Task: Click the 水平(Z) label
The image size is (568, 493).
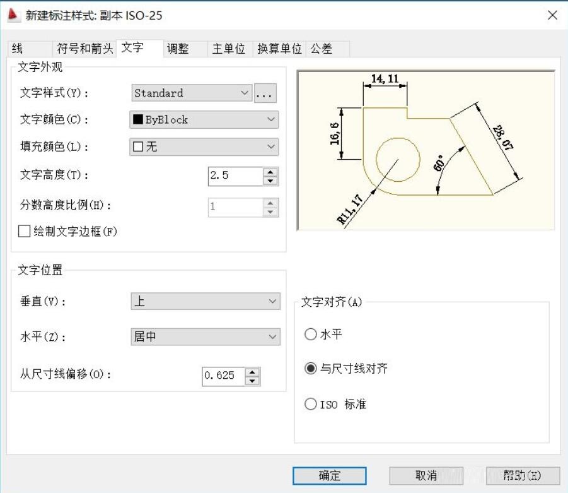Action: (43, 337)
